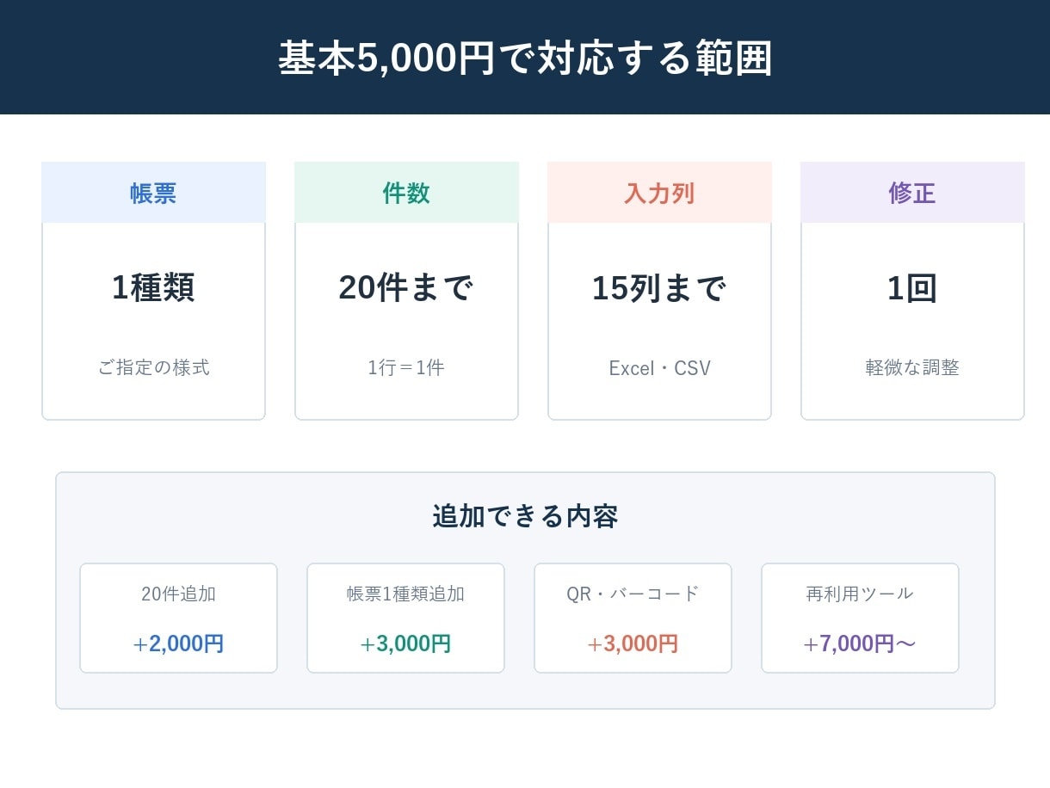Image resolution: width=1050 pixels, height=788 pixels.
Task: Click the 1回 value text
Action: pos(912,287)
